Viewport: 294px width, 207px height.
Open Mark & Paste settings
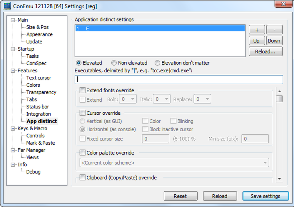(x=41, y=143)
